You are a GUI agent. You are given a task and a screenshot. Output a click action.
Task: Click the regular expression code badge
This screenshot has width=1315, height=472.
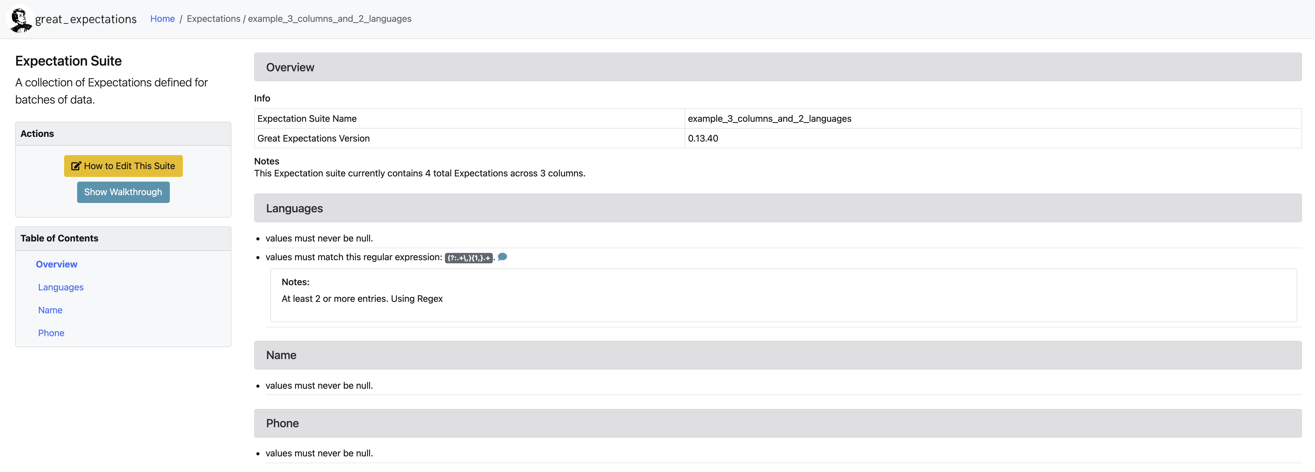(468, 258)
